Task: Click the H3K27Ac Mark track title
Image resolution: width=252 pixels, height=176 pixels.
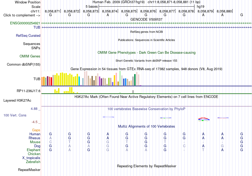Action: click(x=146, y=97)
